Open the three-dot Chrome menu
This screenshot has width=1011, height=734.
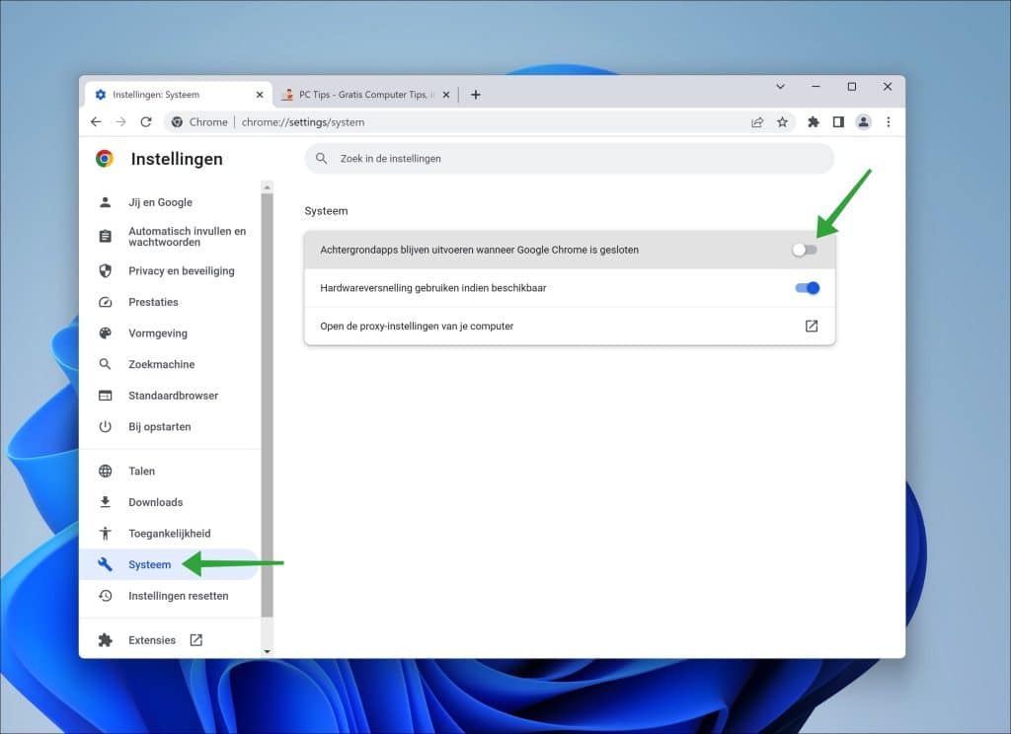click(889, 121)
